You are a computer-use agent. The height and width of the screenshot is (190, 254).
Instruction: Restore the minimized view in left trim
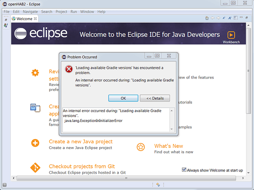(x=6, y=20)
